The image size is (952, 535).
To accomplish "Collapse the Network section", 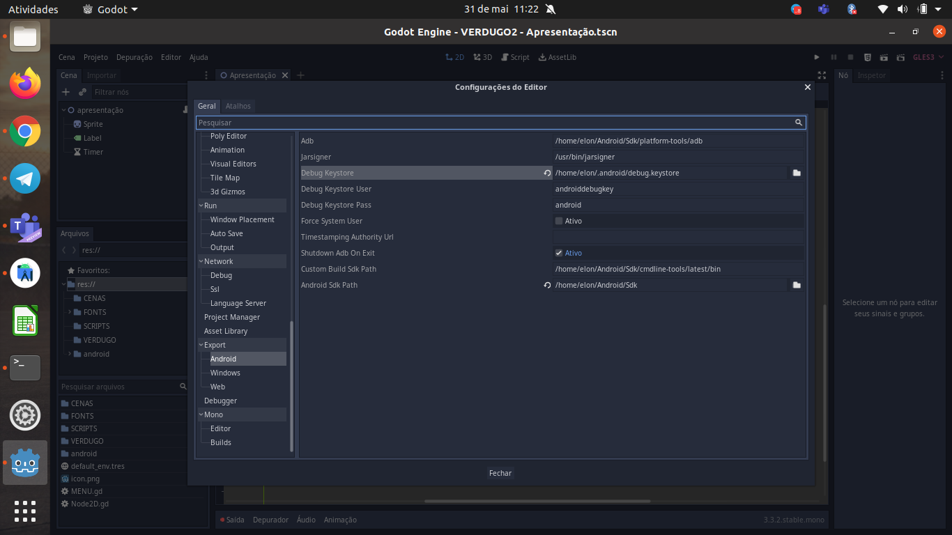I will click(201, 261).
